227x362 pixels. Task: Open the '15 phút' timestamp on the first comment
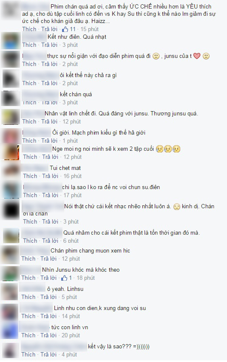coord(89,29)
